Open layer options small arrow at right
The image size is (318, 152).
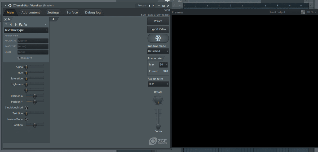tap(45, 24)
